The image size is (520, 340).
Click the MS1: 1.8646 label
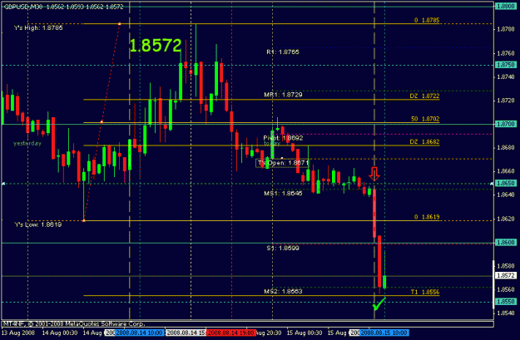[283, 193]
